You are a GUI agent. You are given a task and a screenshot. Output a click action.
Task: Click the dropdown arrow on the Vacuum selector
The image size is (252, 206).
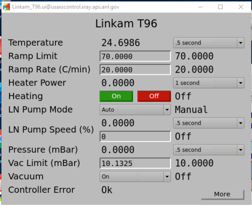[168, 176]
